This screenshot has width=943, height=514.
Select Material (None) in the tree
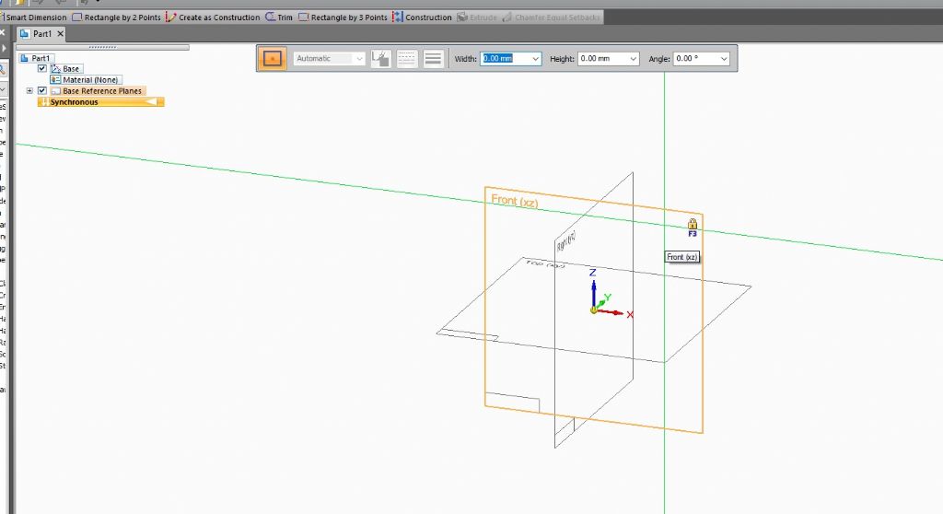[86, 79]
